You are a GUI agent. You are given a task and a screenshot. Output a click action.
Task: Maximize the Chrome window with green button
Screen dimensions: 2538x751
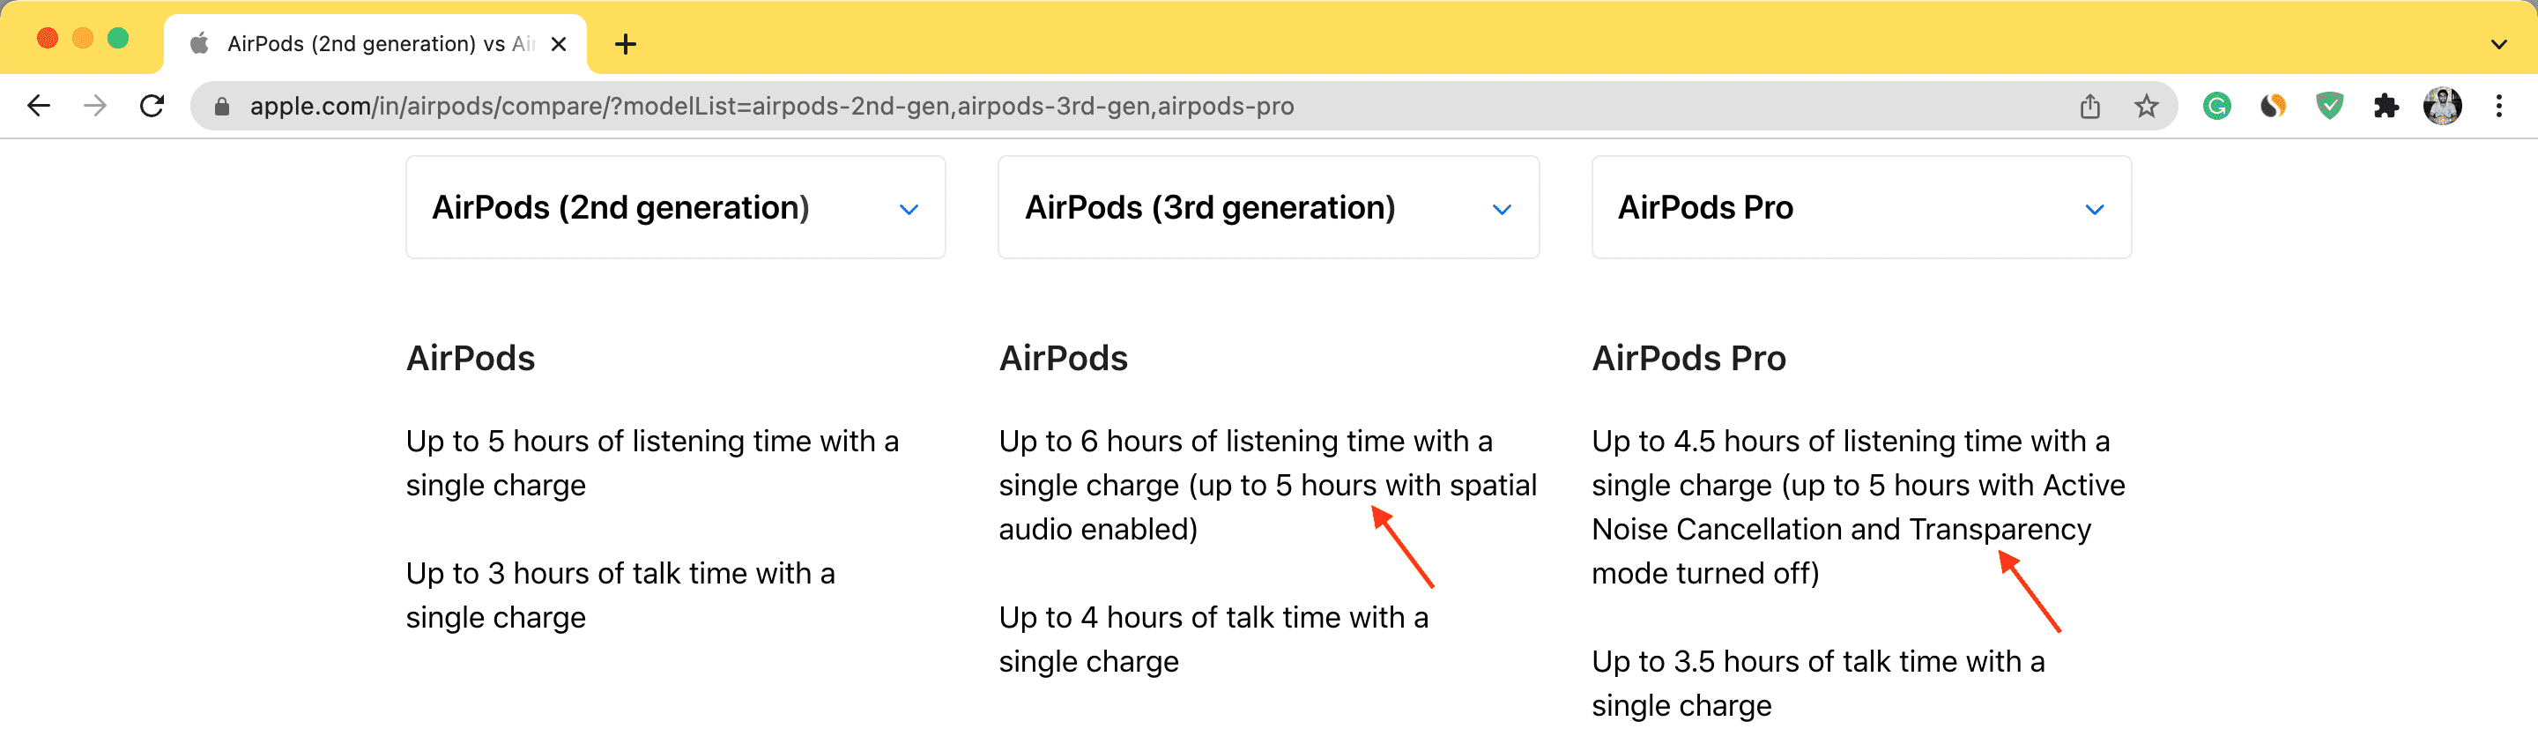(118, 39)
